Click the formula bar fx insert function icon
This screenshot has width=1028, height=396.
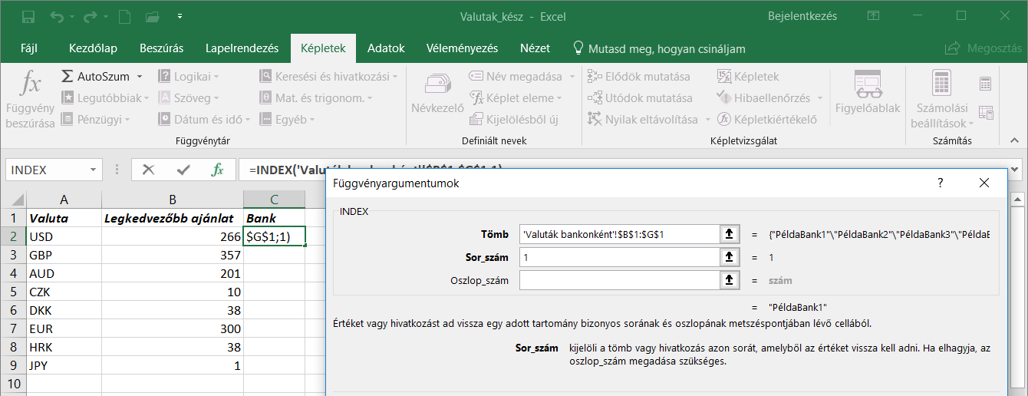point(218,170)
